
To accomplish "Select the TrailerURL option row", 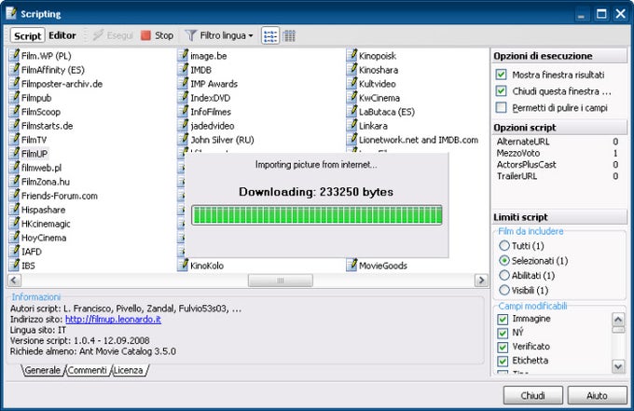I will tap(558, 176).
